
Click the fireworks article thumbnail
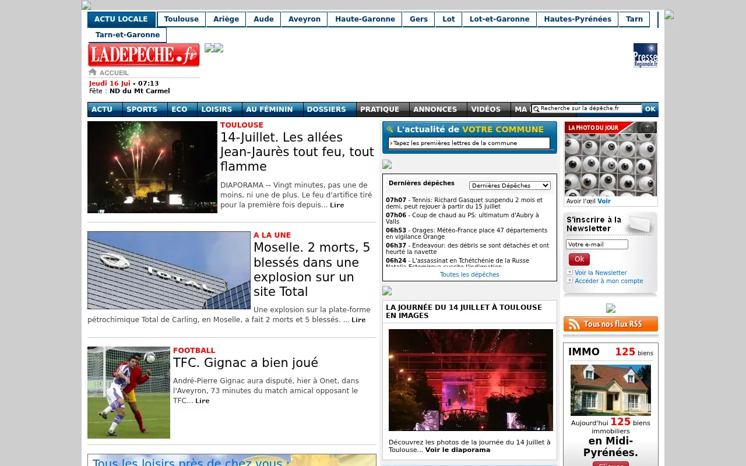[x=152, y=167]
